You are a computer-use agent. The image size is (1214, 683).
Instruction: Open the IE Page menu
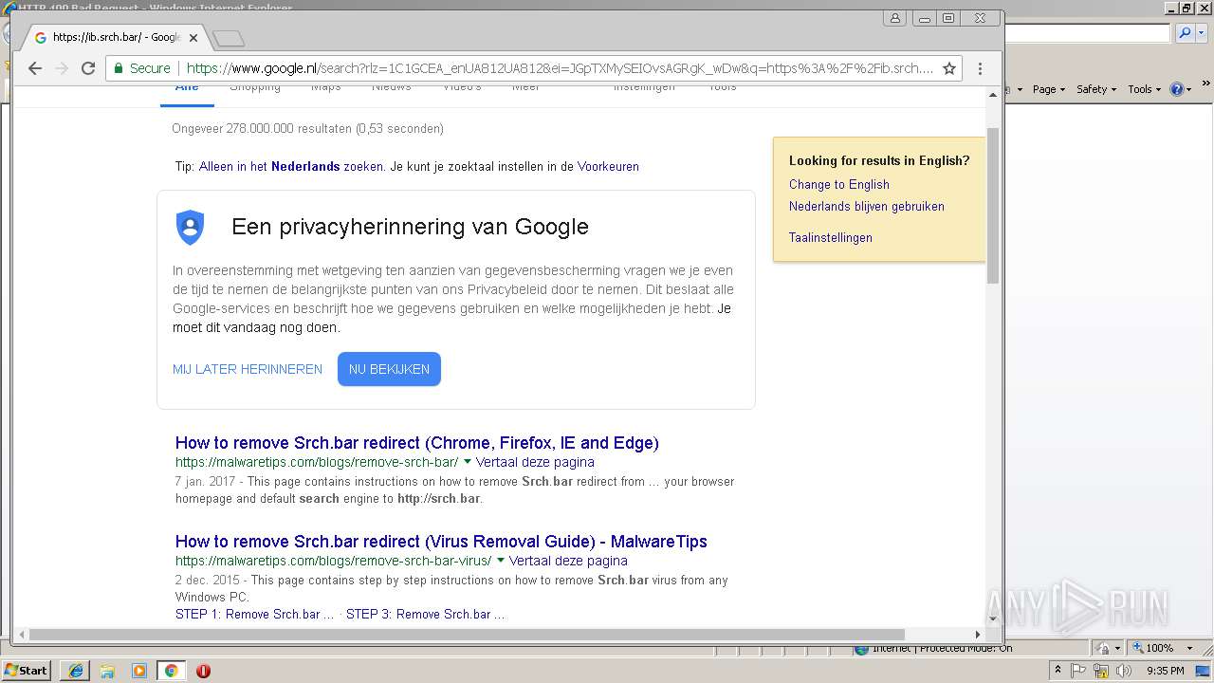(1047, 89)
